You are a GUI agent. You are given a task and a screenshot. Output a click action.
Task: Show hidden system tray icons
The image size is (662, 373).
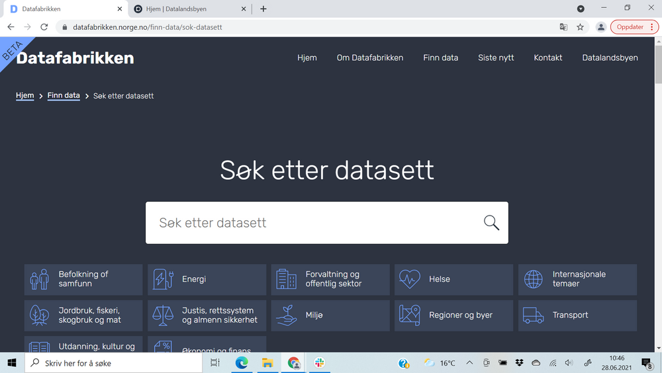click(x=469, y=363)
